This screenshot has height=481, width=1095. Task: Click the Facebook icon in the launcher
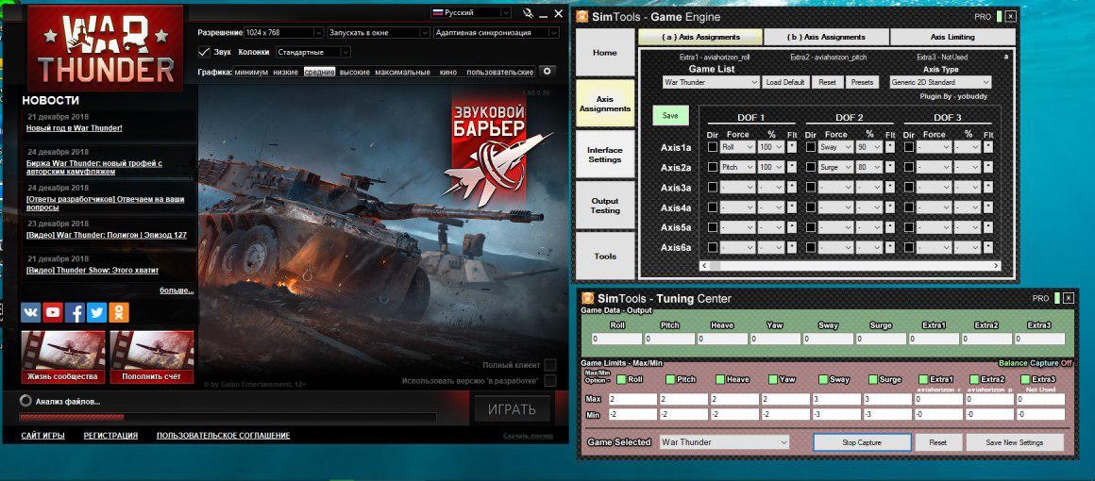click(75, 312)
